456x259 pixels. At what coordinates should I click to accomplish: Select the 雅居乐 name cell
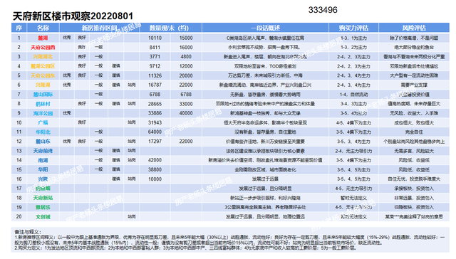tap(43, 207)
